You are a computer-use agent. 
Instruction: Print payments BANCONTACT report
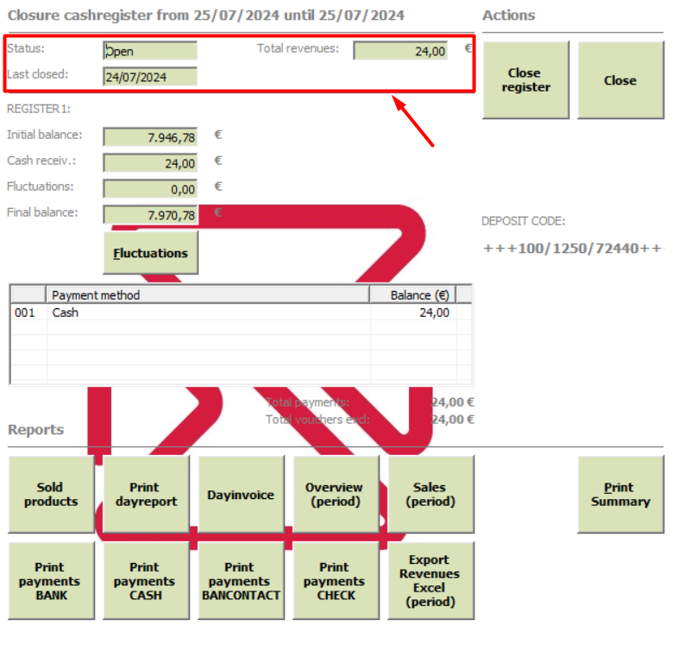click(x=241, y=581)
